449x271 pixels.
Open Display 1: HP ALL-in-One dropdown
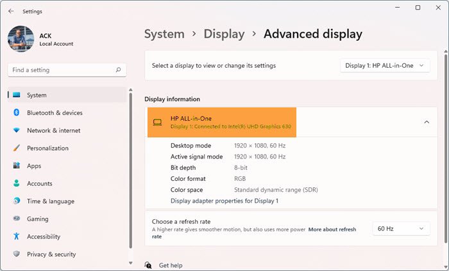click(x=385, y=66)
